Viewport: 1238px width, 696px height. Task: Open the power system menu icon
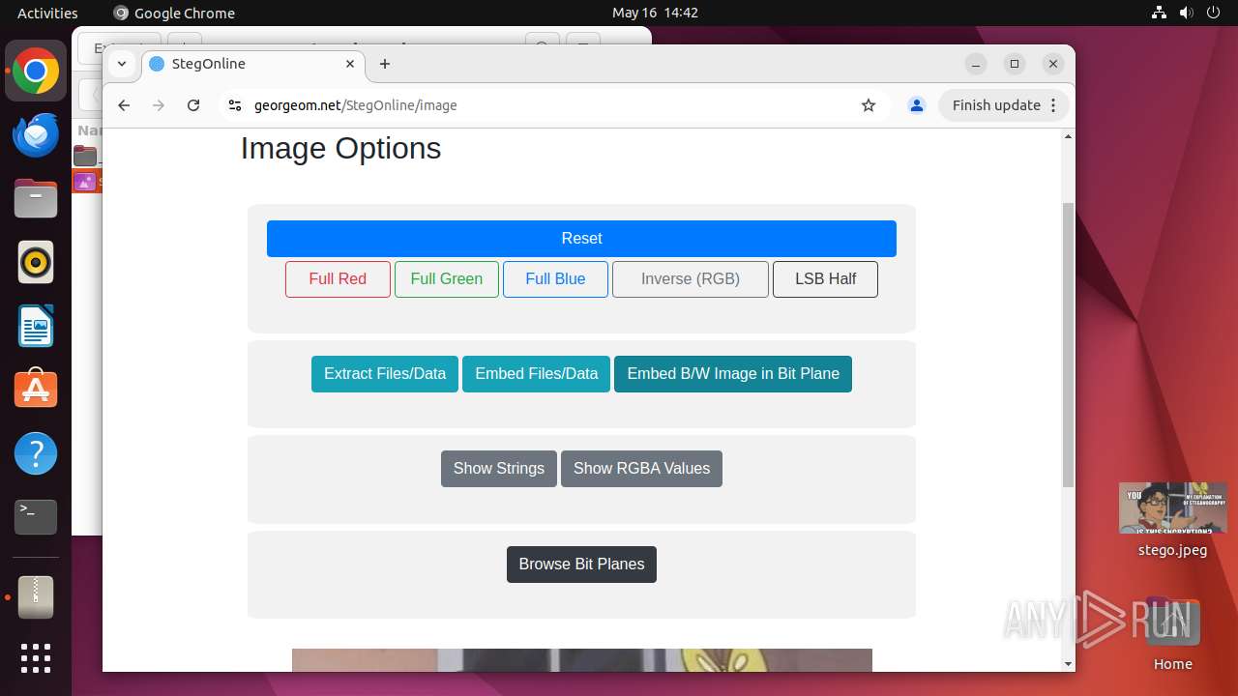pos(1214,13)
